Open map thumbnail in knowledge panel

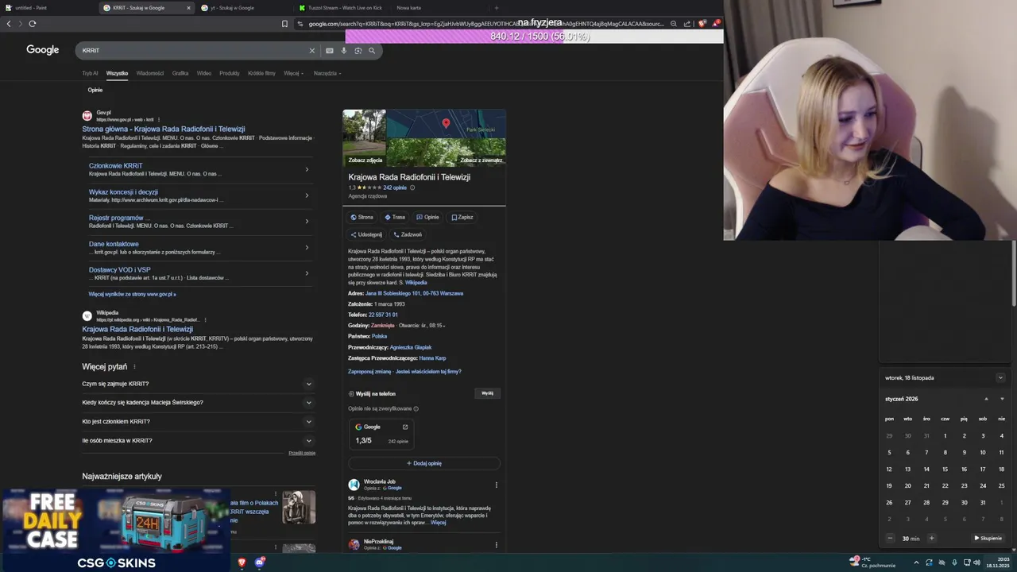[x=446, y=123]
